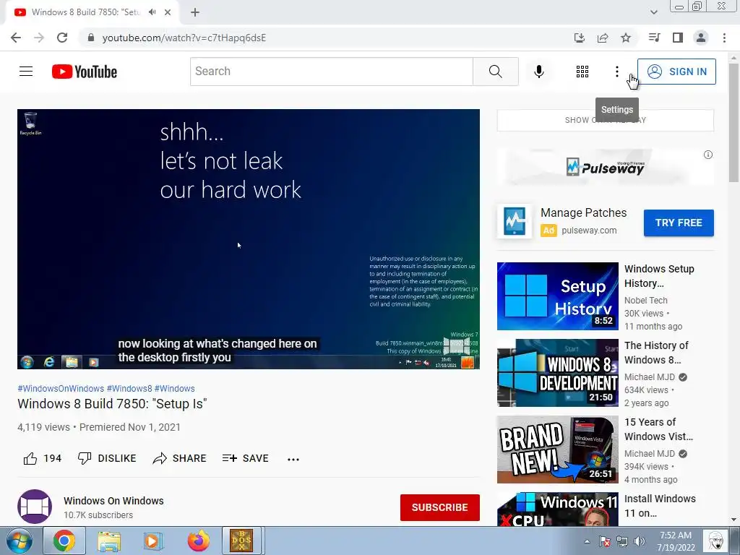Click the browser forward arrow
The height and width of the screenshot is (555, 740).
[x=39, y=38]
